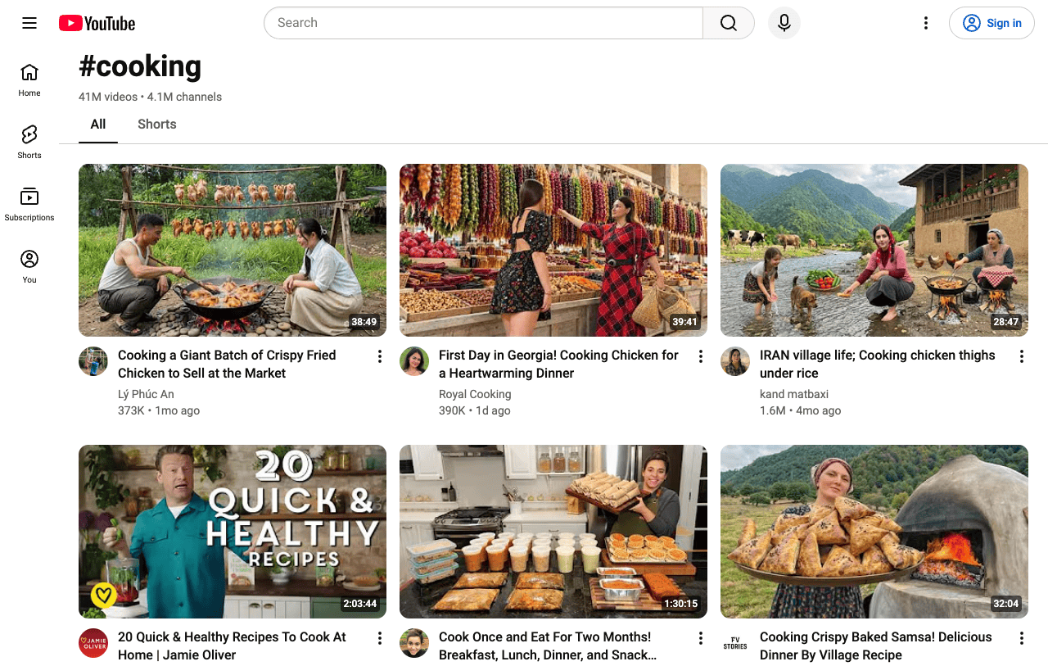Screen dimensions: 1048x666
Task: Open options menu for Jamie Oliver video
Action: [x=379, y=638]
